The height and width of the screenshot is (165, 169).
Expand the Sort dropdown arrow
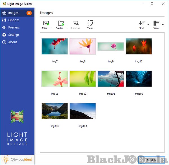[148, 25]
